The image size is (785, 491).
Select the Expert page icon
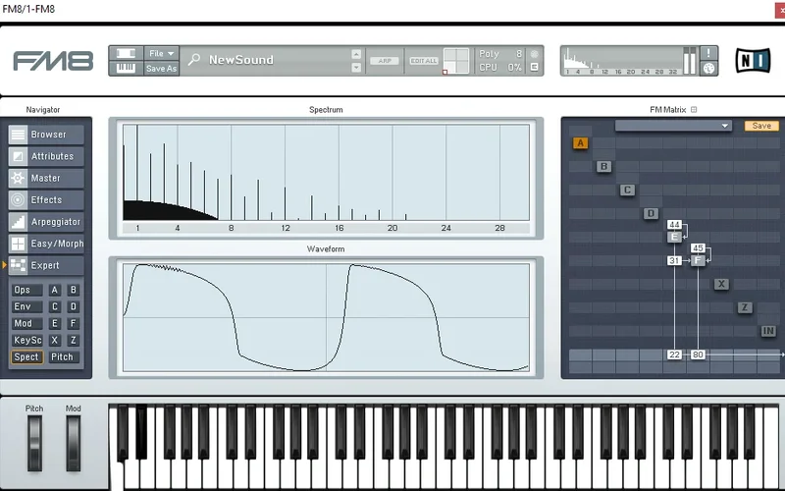tap(18, 265)
